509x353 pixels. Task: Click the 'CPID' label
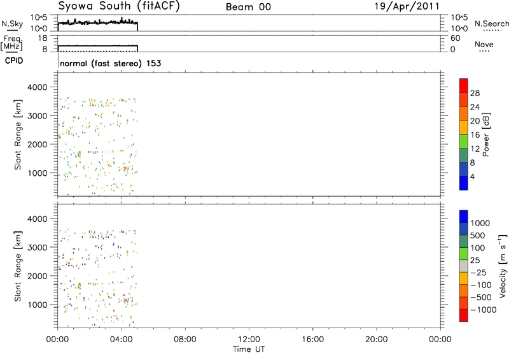point(14,61)
